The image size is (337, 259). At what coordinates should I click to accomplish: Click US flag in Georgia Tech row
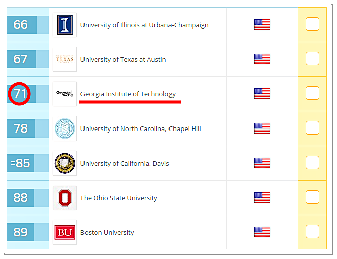[262, 94]
